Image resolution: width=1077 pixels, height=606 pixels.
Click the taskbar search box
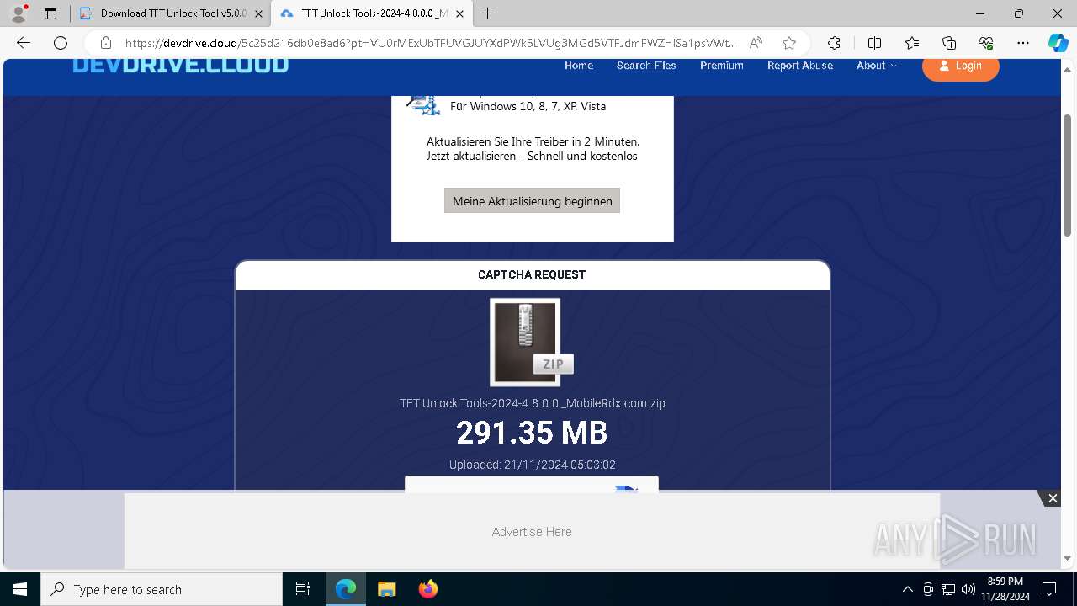162,589
